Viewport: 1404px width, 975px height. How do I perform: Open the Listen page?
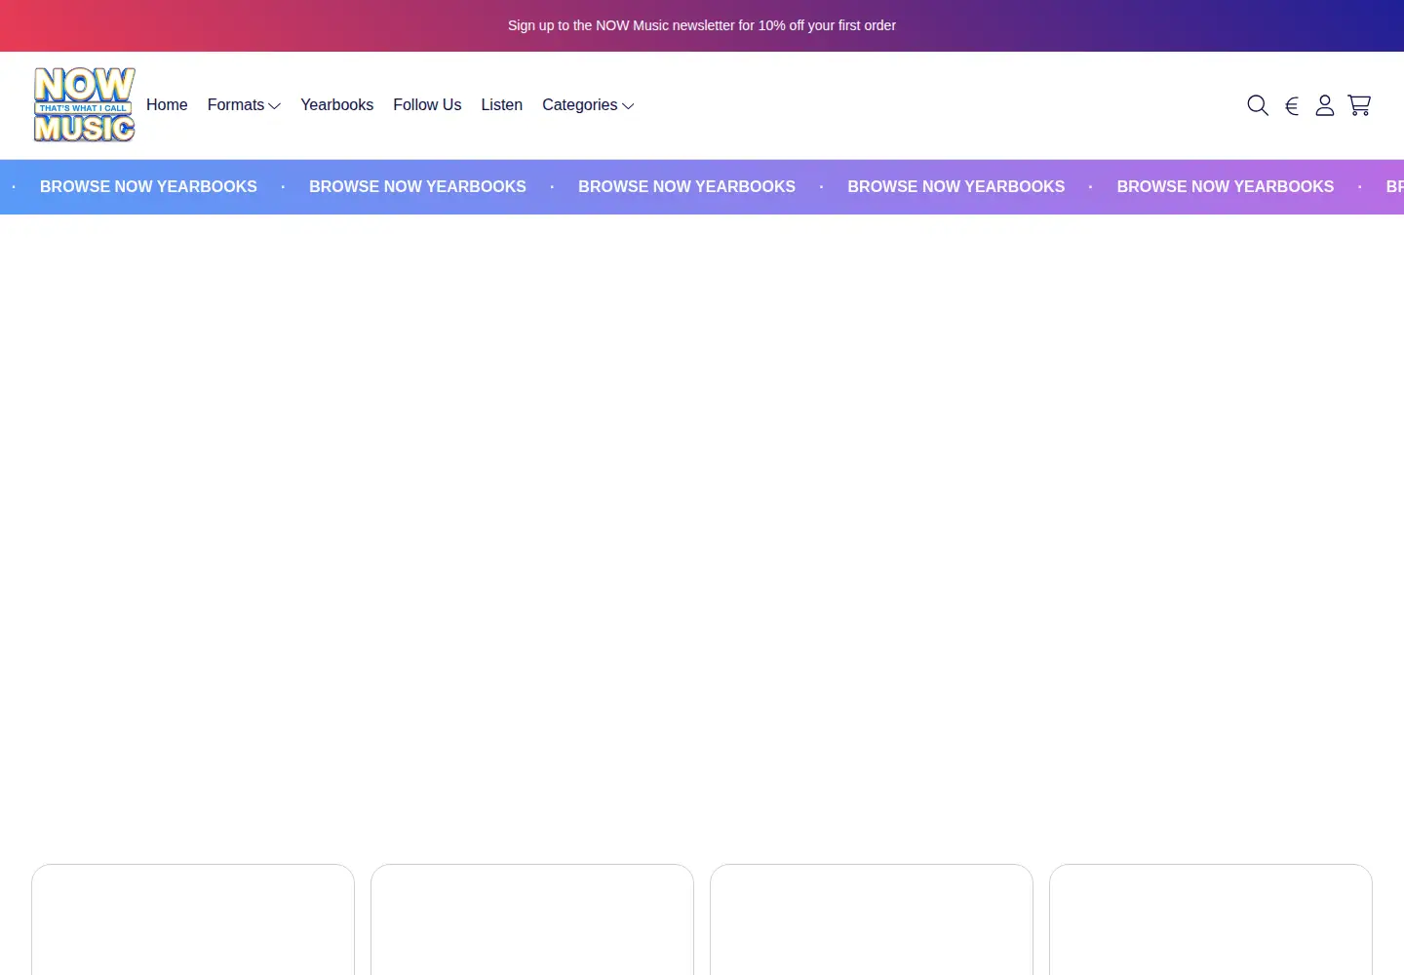click(x=501, y=105)
